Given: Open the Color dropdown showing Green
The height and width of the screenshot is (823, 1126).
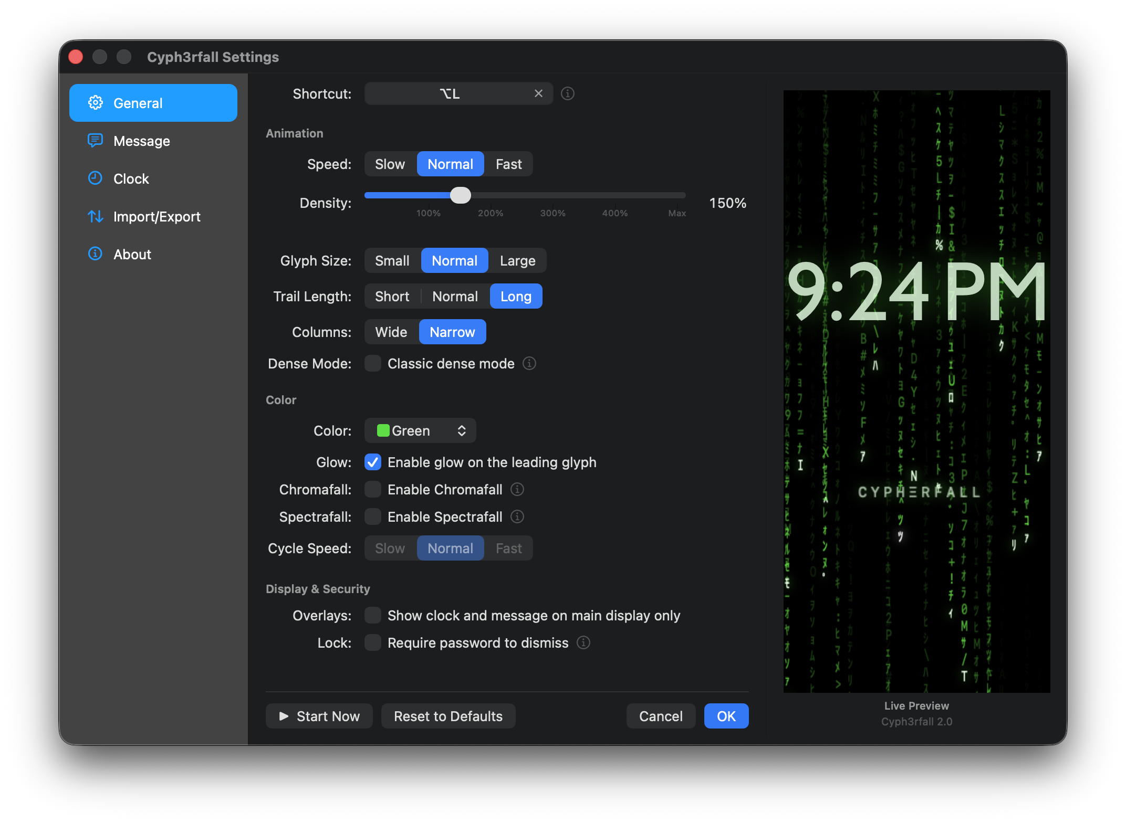Looking at the screenshot, I should pos(420,430).
